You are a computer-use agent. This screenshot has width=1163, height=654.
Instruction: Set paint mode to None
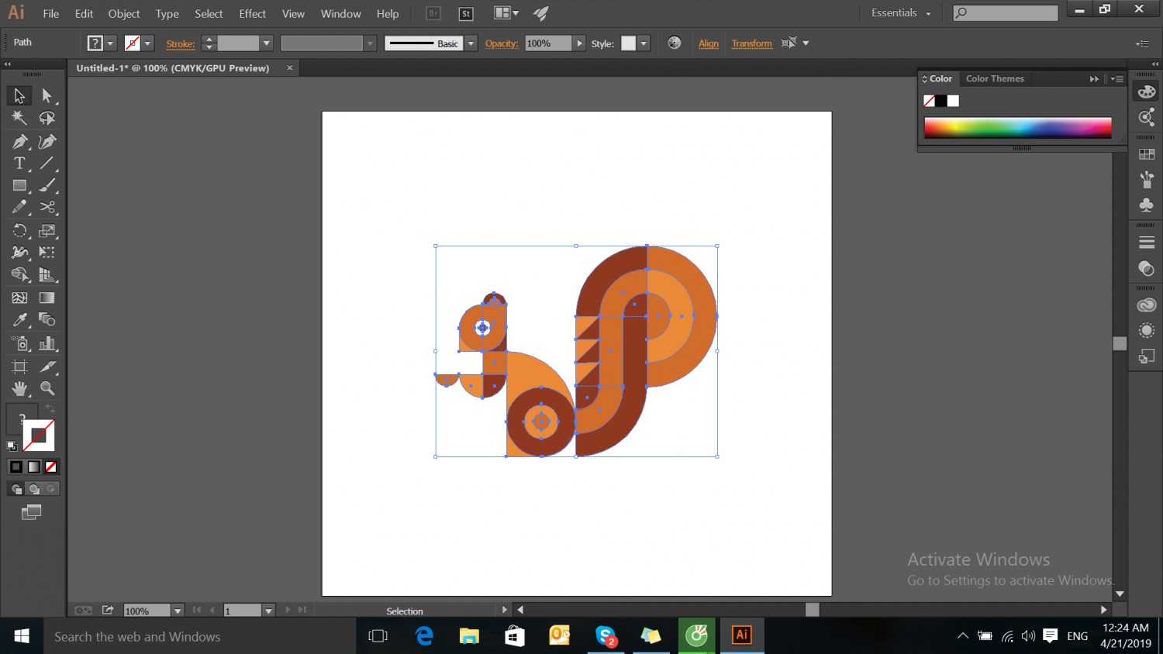coord(51,466)
